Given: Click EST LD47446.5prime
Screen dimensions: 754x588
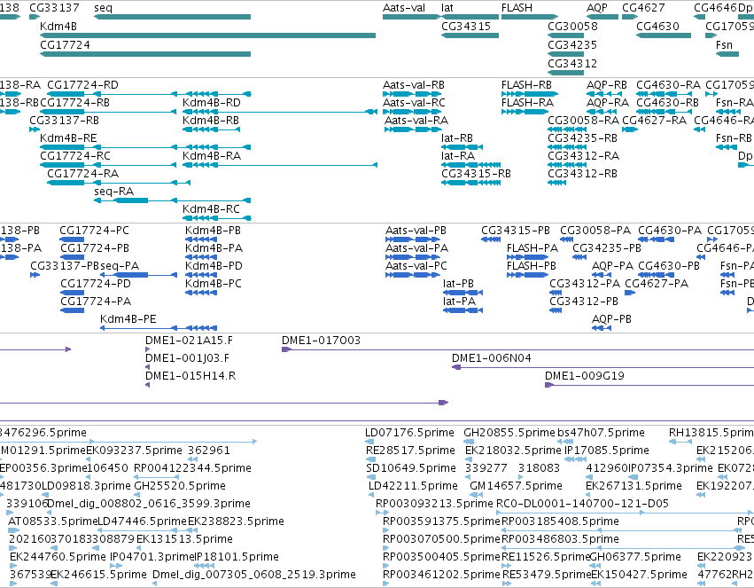Looking at the screenshot, I should [x=142, y=522].
